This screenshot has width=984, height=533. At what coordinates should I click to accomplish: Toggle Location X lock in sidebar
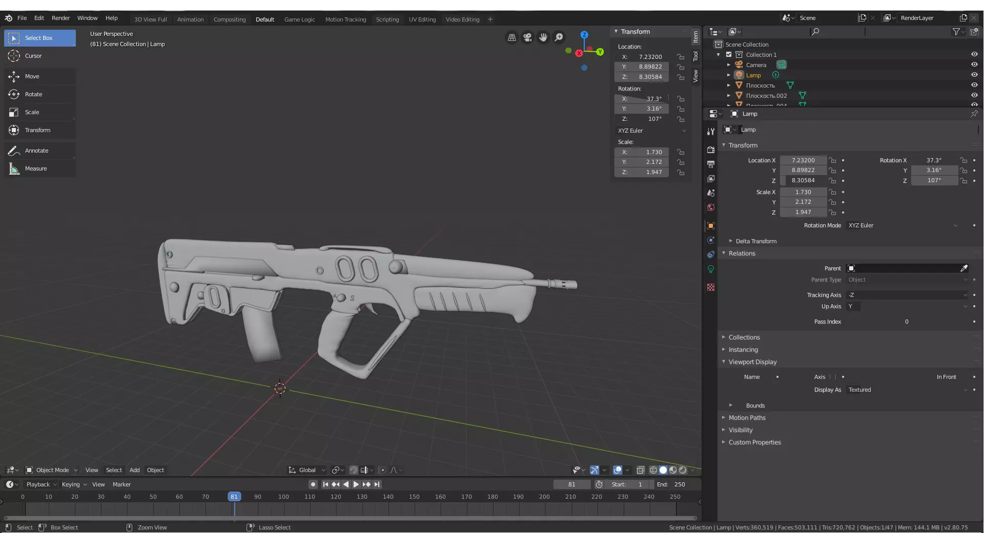(681, 57)
